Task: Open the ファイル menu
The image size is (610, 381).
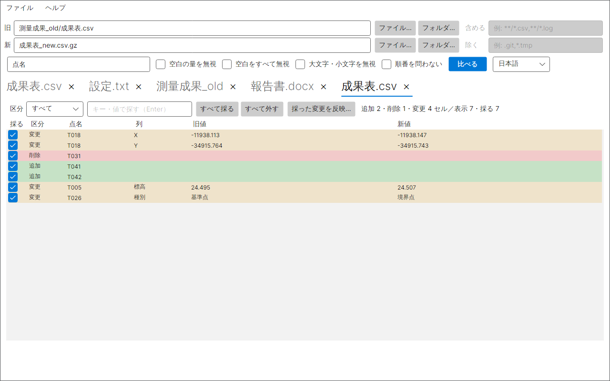Action: tap(20, 8)
